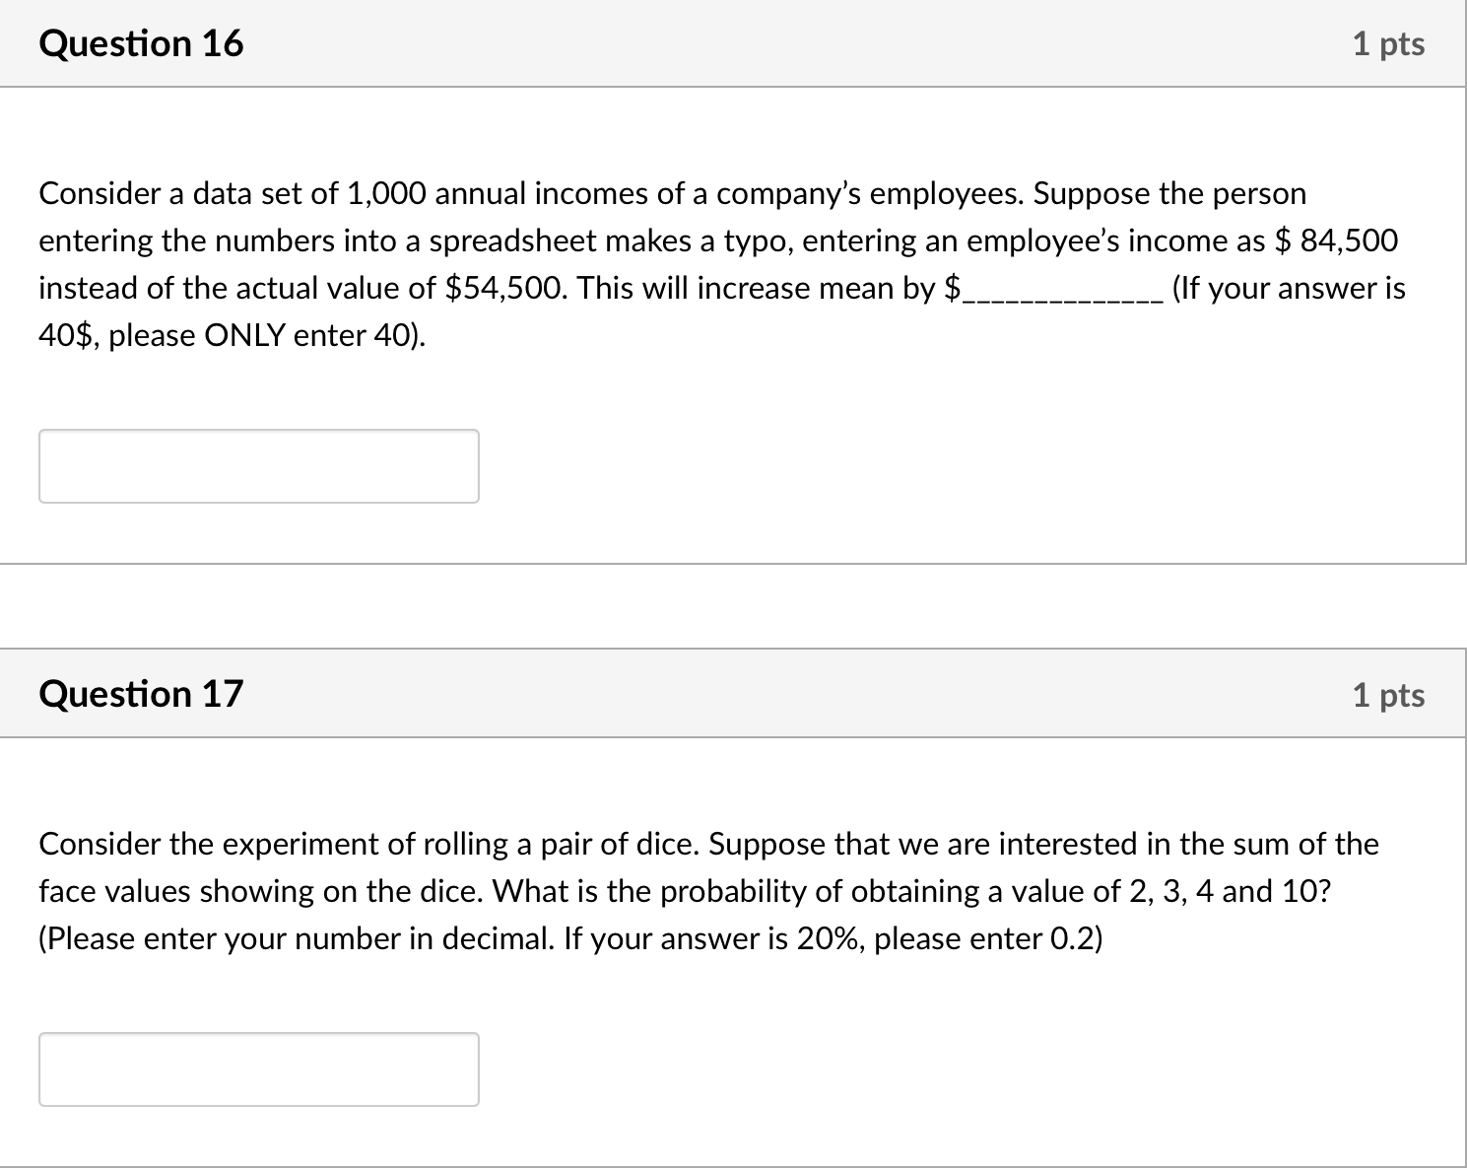Click the answer input field for Question 17
Viewport: 1467px width, 1170px height.
coord(257,1068)
